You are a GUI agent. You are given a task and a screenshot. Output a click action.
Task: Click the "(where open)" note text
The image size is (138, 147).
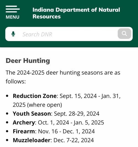(44, 105)
